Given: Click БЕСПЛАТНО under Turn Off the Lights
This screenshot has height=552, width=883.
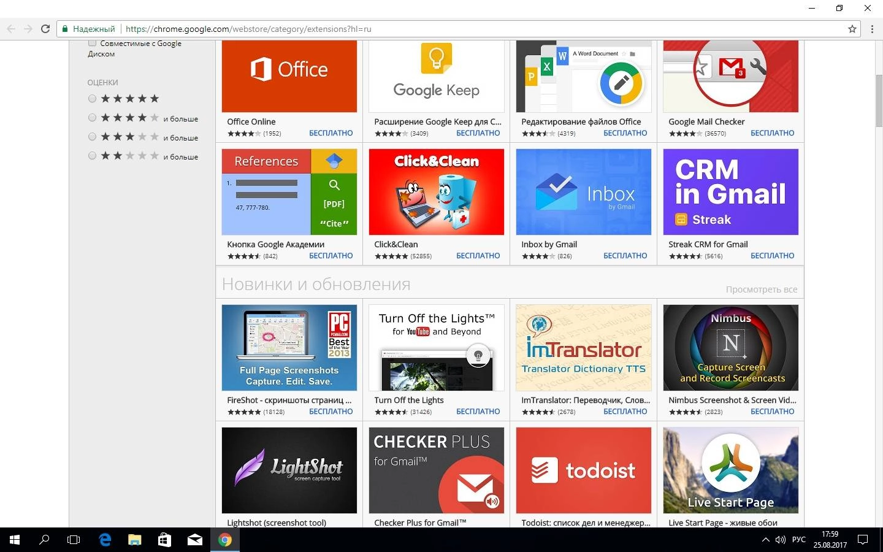Looking at the screenshot, I should pos(478,412).
